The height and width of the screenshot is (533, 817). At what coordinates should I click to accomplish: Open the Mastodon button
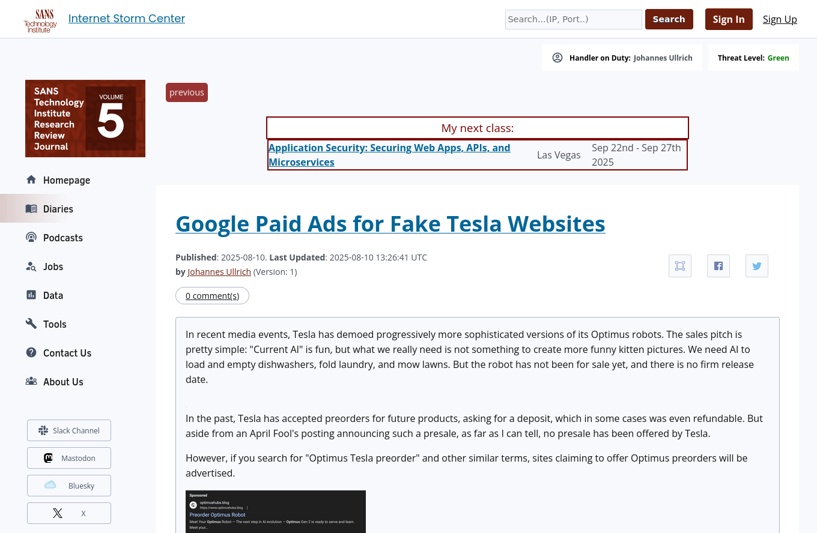click(69, 458)
